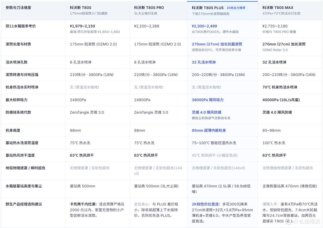Click the blue 灵缠 4.0 飓风防缠 text
323x228 pixels.
tap(206, 112)
